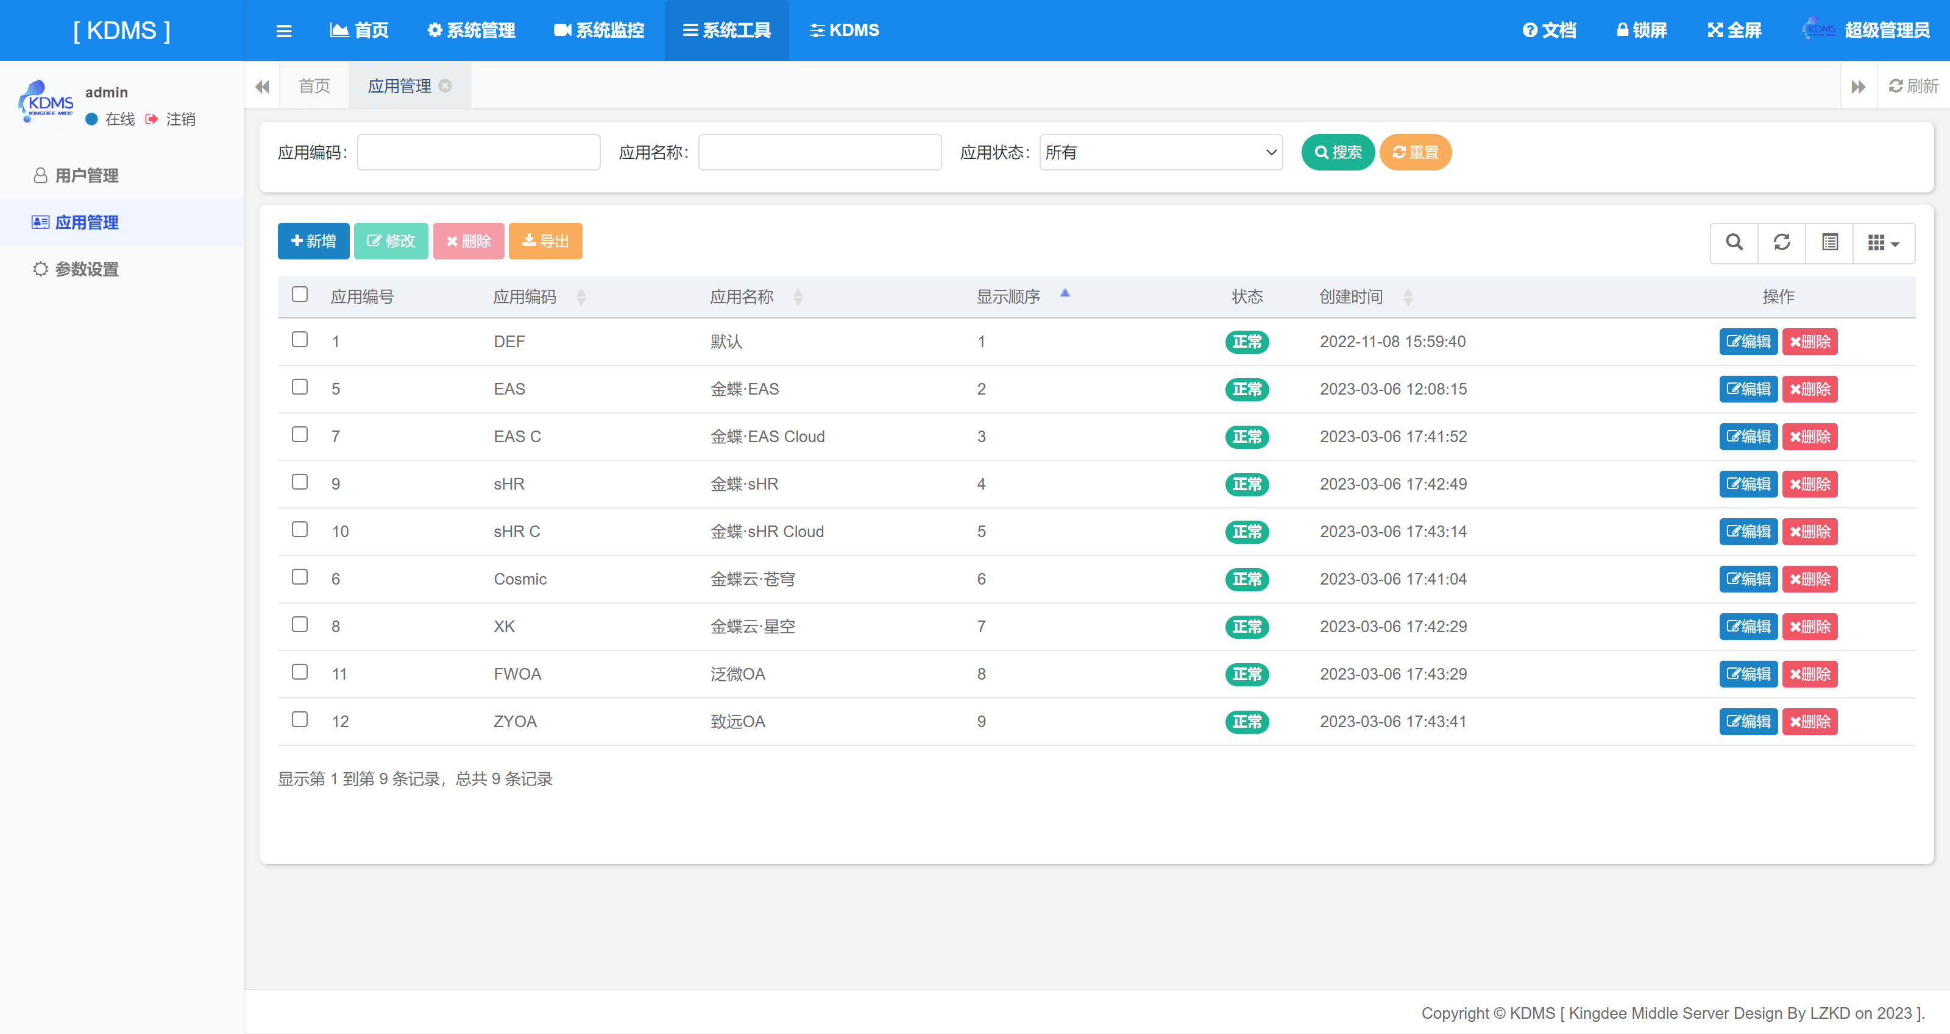
Task: Tick the select-all checkbox in table header
Action: click(x=300, y=294)
